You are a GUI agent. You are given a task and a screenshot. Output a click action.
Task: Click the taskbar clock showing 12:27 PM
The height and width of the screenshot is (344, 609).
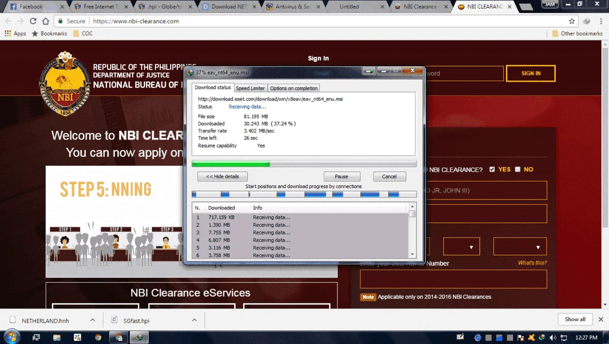click(x=586, y=337)
